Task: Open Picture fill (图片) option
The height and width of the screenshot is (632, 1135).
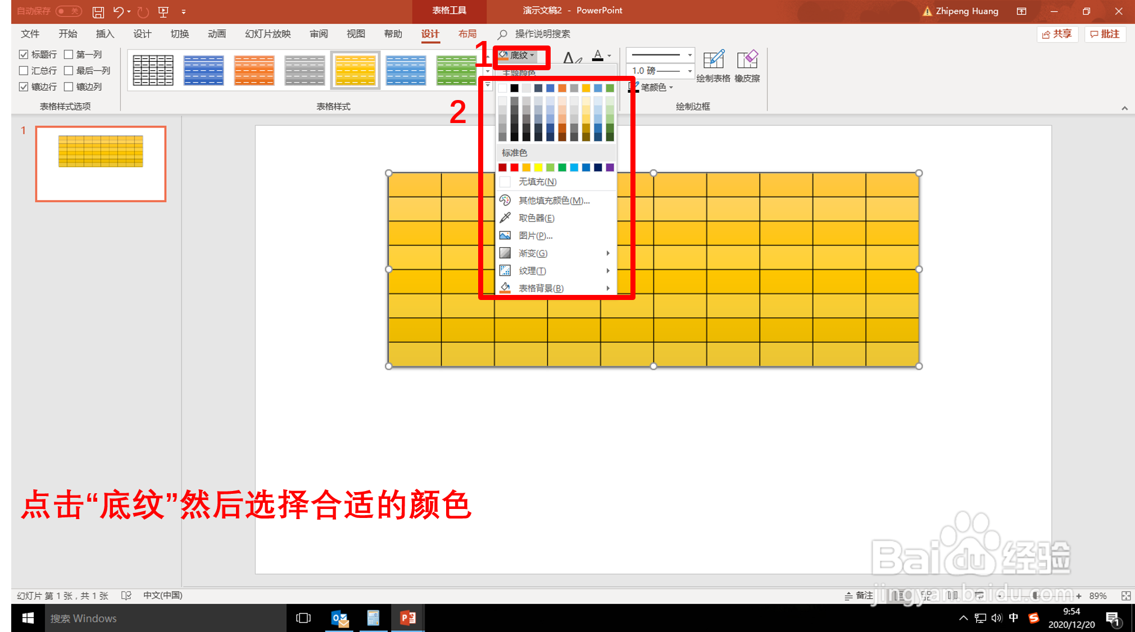Action: tap(535, 235)
